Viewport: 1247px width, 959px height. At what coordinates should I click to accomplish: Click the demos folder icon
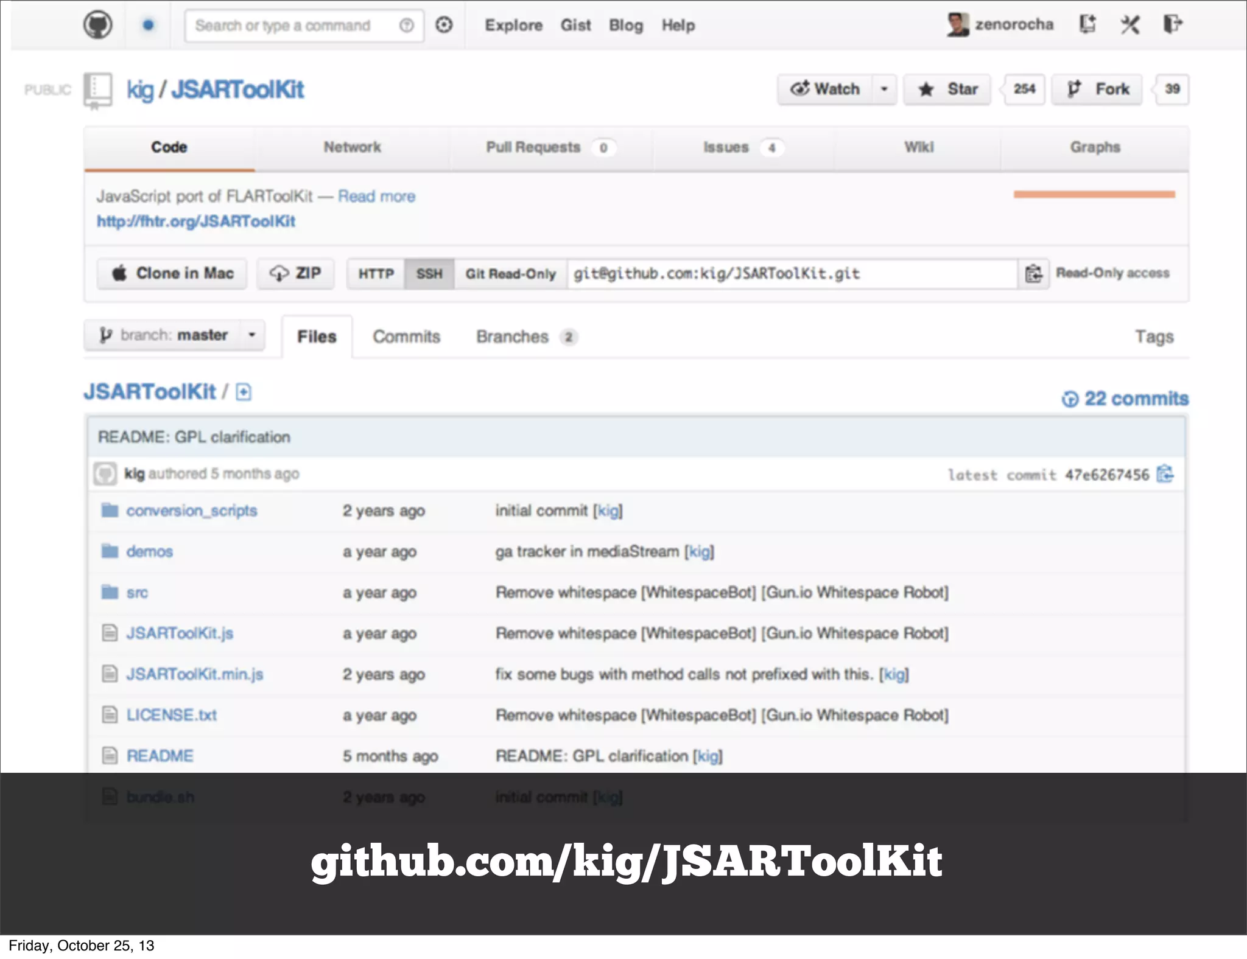(110, 551)
